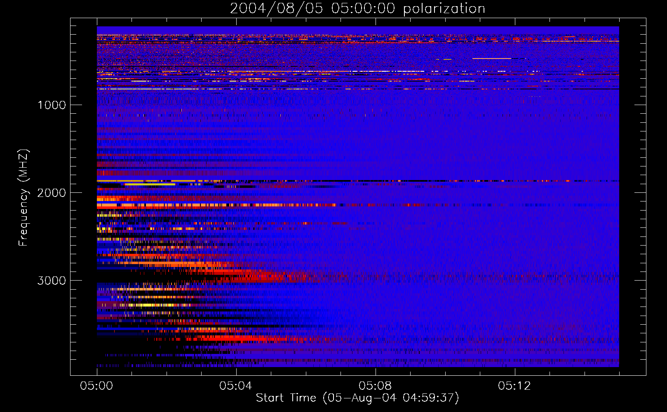The width and height of the screenshot is (667, 412).
Task: Click the 05:04 time axis label
Action: point(235,386)
